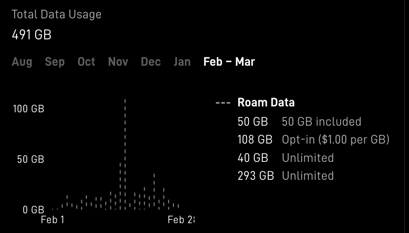Screen dimensions: 409x233
Task: Select the Opt-in ($1.00 per GB) entry
Action: (335, 140)
